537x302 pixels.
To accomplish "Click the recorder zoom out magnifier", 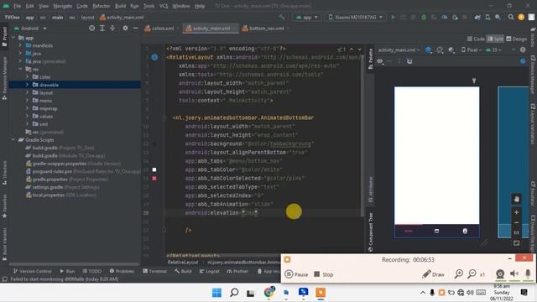I will (x=472, y=274).
